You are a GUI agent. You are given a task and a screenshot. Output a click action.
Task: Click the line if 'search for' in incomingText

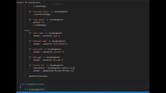click(x=46, y=65)
